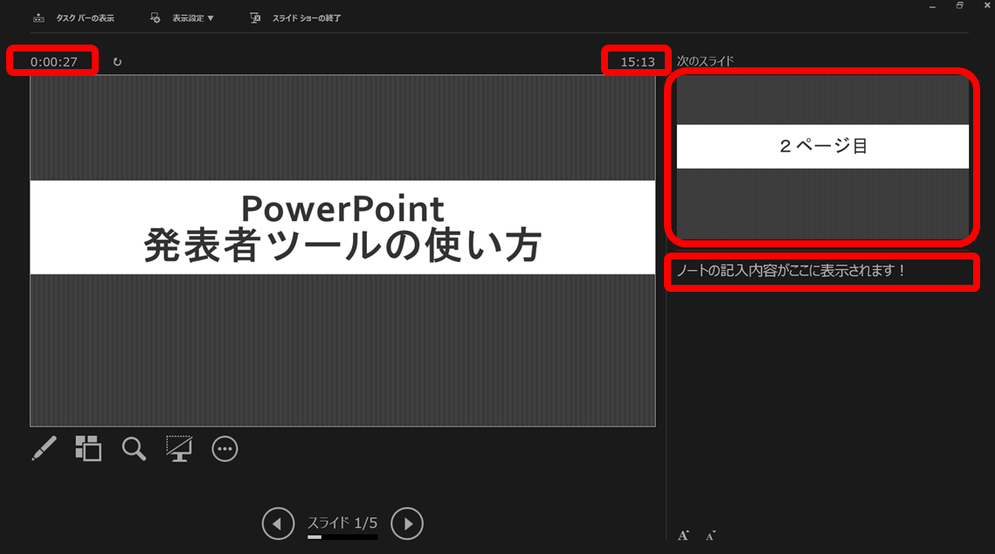Show the Windows taskbar via タスクバーの表示
This screenshot has height=554, width=995.
(x=73, y=17)
